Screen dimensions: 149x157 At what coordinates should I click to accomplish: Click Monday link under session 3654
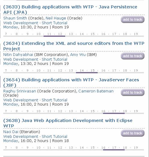11,104
